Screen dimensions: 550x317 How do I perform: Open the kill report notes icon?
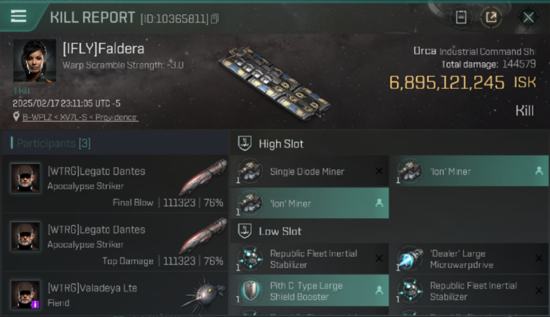click(x=461, y=17)
